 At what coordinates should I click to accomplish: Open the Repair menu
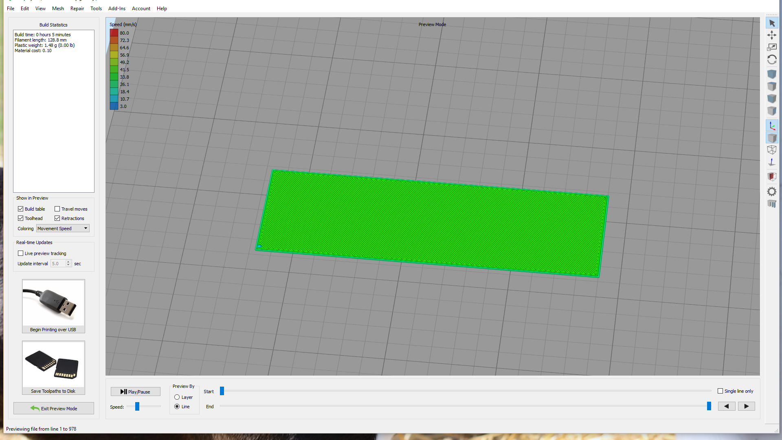pos(76,8)
